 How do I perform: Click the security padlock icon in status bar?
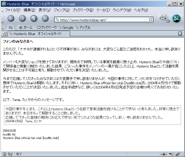pyautogui.click(x=178, y=154)
